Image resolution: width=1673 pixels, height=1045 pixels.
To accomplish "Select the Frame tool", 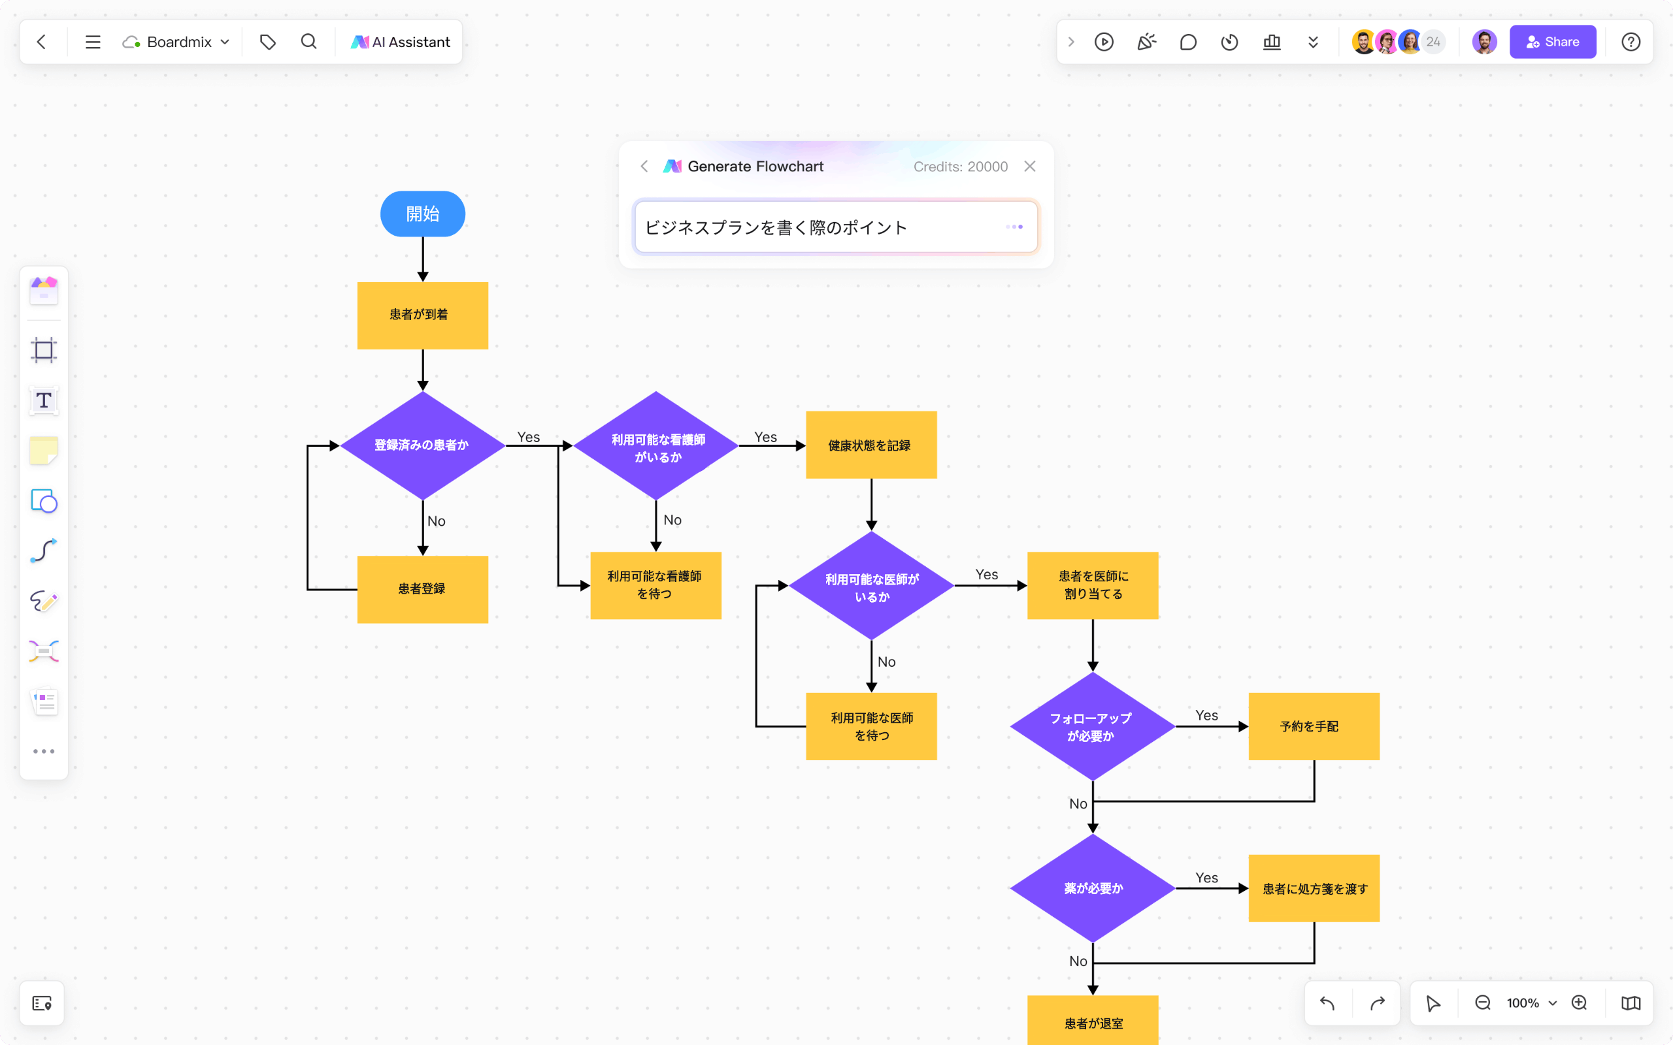I will pyautogui.click(x=44, y=349).
